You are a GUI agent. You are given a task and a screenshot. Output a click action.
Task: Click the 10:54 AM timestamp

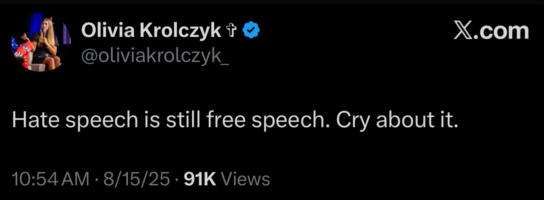(x=51, y=179)
